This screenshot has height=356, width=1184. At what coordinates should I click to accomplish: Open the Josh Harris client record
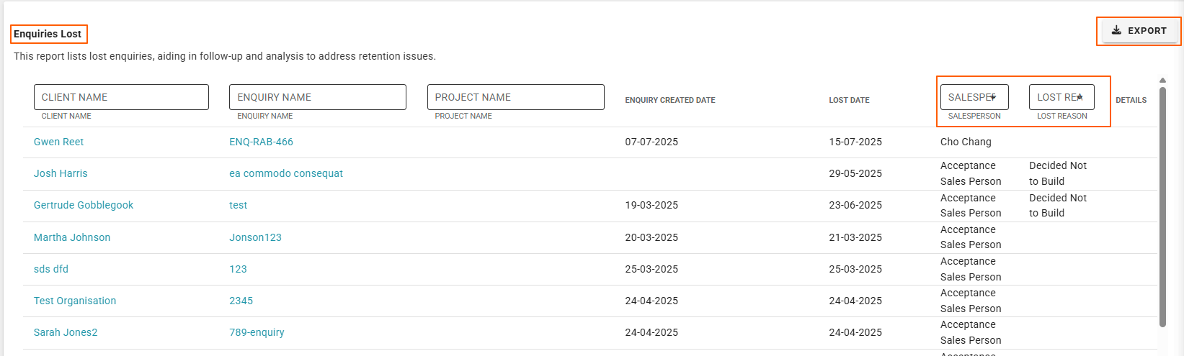(x=61, y=173)
